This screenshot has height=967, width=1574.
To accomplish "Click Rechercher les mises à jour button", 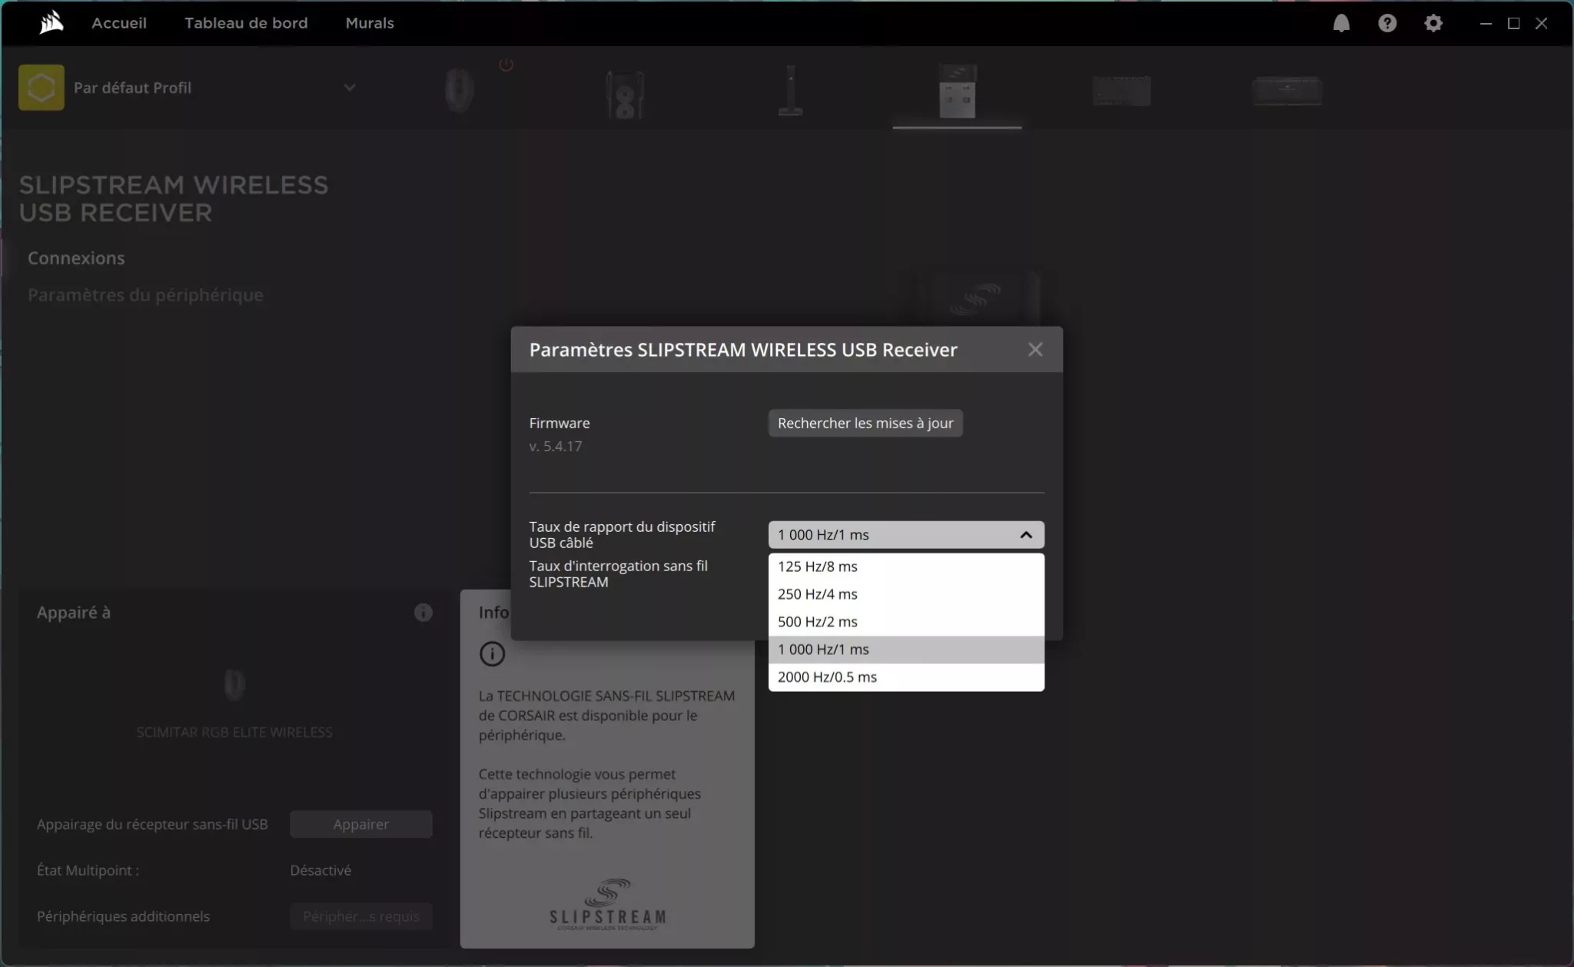I will point(865,424).
